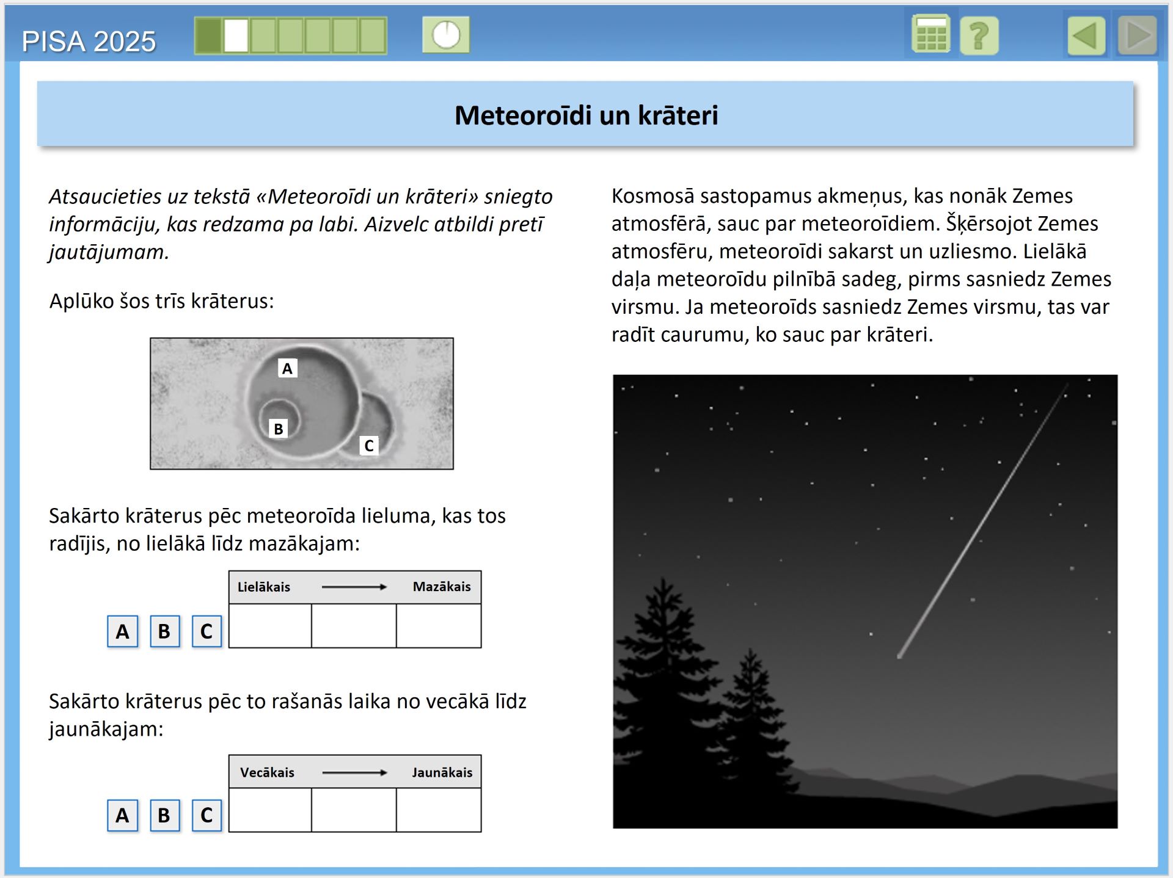The height and width of the screenshot is (878, 1173).
Task: Pick tile B in size ranking row
Action: tap(164, 631)
